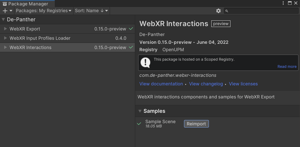Screen dimensions: 300x147
Task: Collapse the De-Panther group
Action: (3, 19)
